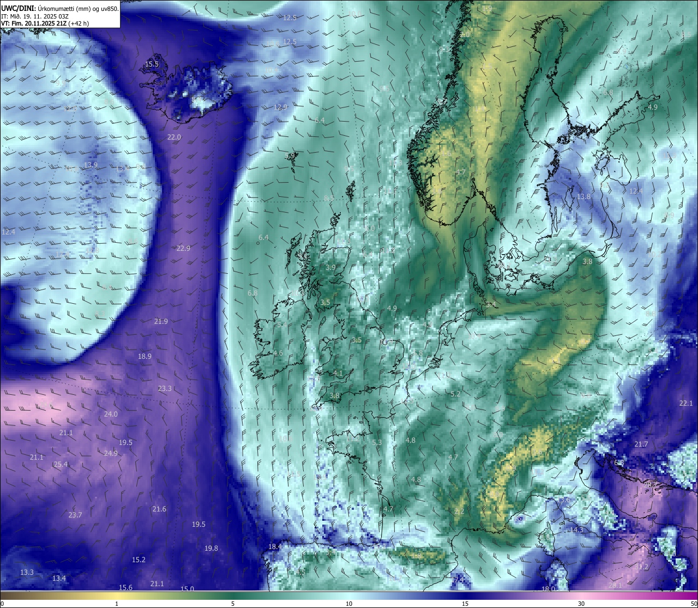Viewport: 698px width, 608px height.
Task: Click the 'IT: Mið. 19. 11. 2025 03Z' line
Action: (35, 16)
